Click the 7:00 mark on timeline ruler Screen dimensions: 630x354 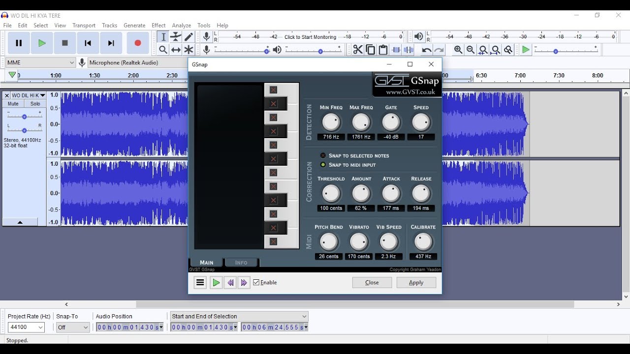click(520, 76)
